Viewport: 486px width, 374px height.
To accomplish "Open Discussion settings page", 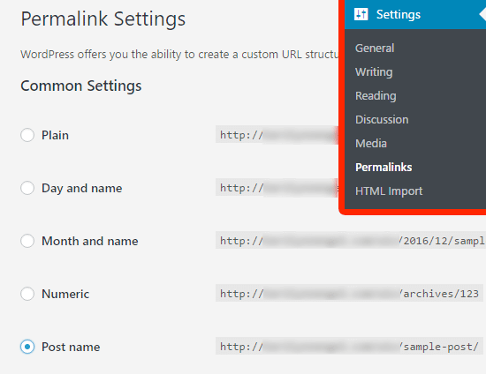I will [382, 120].
